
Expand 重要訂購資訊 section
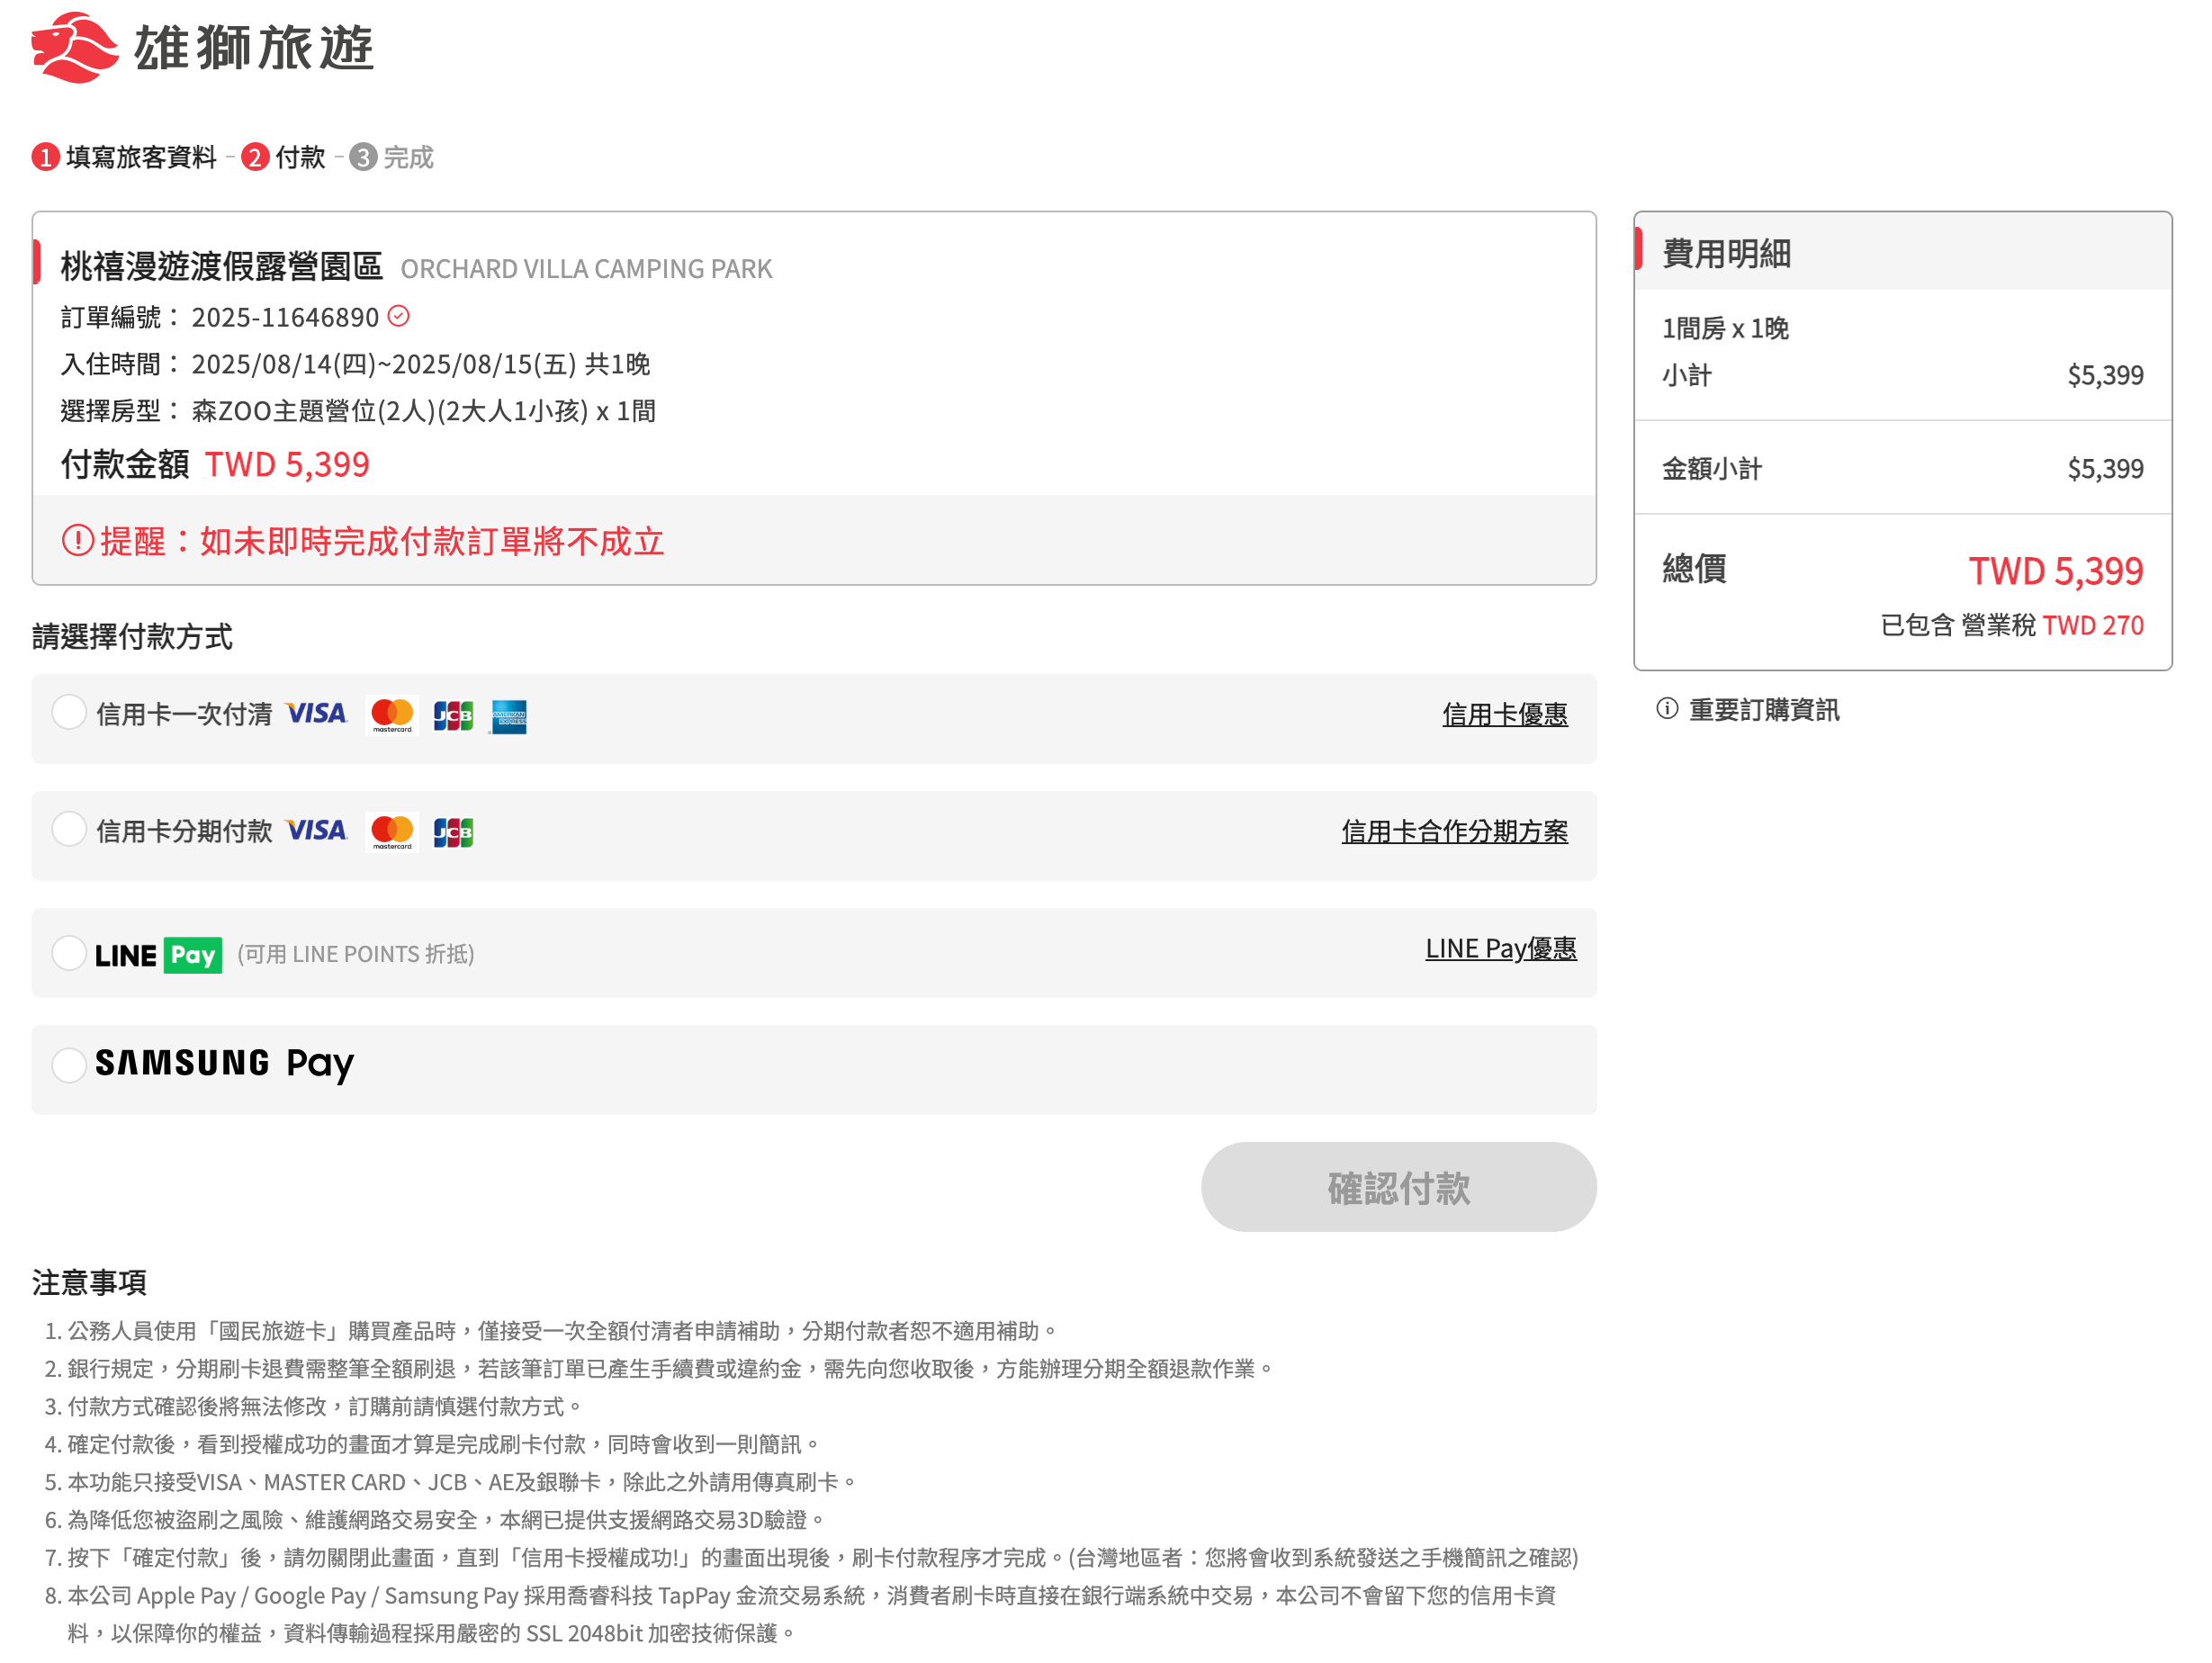pos(1763,710)
